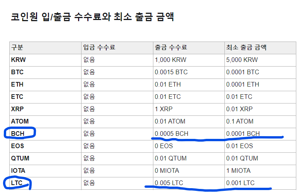Select the 0.01 ATOM withdrawal fee cell
The width and height of the screenshot is (299, 192).
(x=189, y=122)
